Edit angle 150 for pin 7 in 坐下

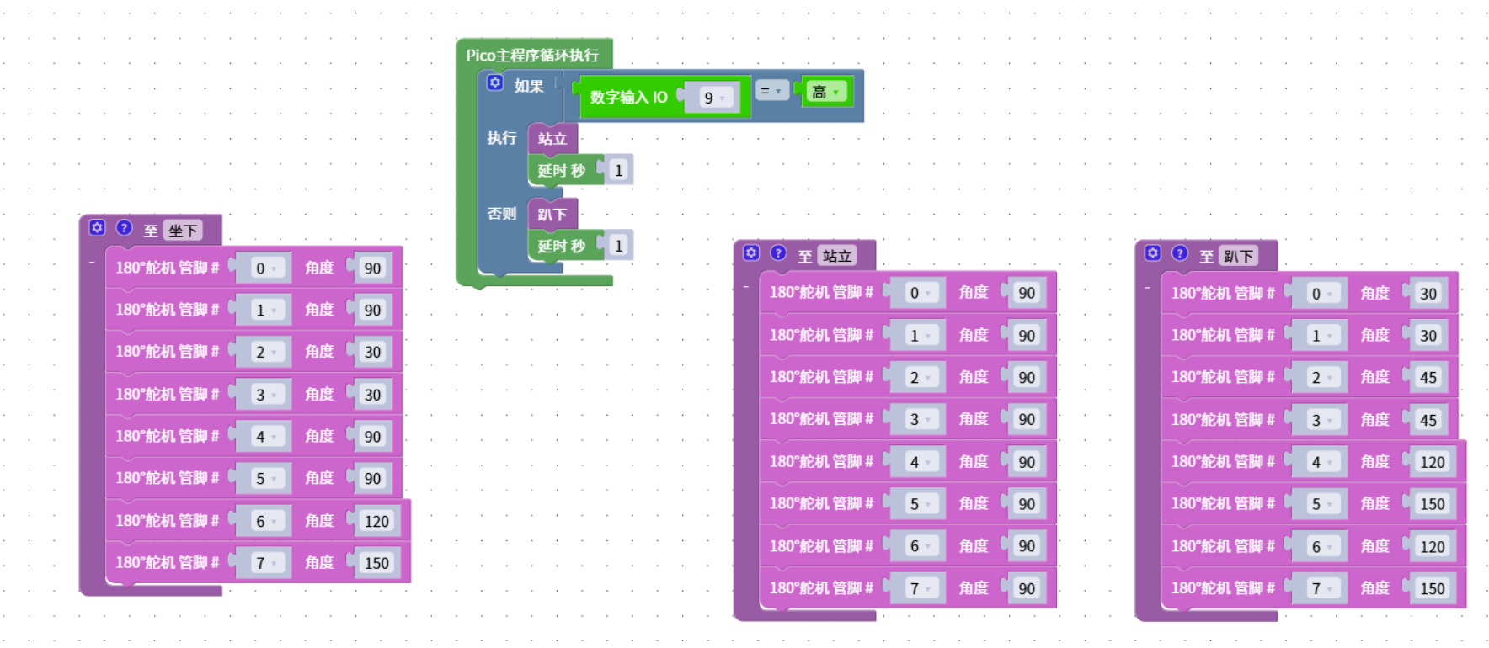tap(376, 563)
